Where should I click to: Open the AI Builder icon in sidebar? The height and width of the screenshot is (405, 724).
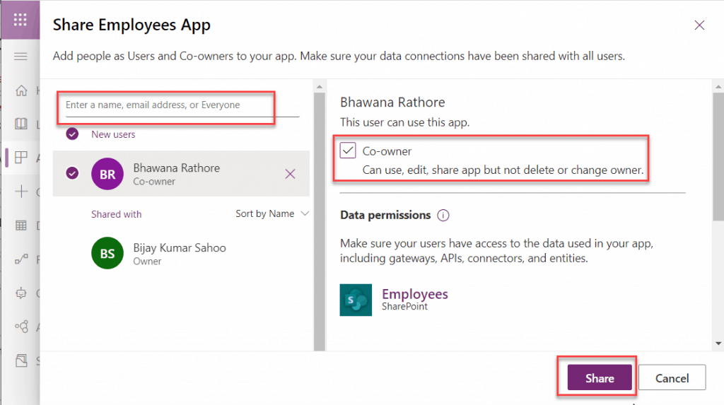[x=21, y=327]
